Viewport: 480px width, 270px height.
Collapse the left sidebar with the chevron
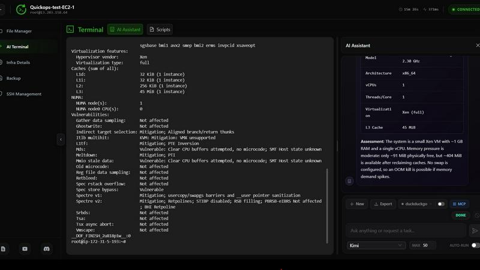coord(61,140)
